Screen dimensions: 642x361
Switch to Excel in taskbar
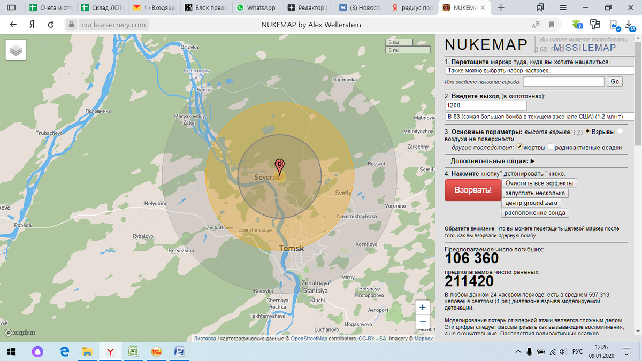[133, 351]
